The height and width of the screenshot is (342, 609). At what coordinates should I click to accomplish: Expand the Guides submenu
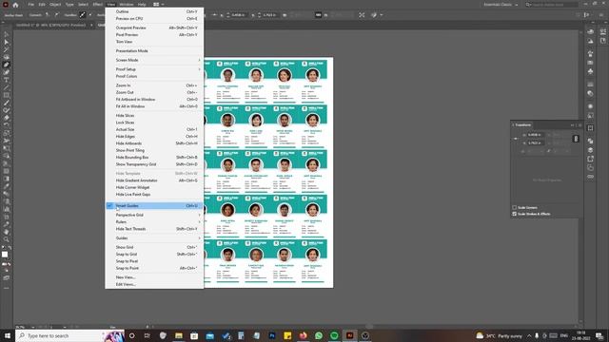pyautogui.click(x=154, y=238)
